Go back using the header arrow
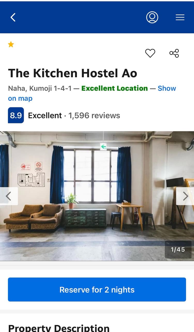Screen dimensions: 194x332 coord(13,17)
